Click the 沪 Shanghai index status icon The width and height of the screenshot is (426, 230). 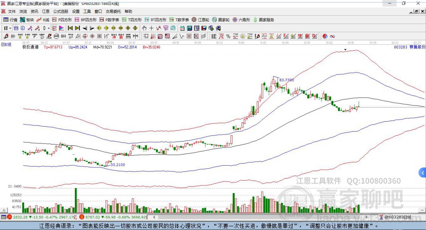(x=10, y=217)
